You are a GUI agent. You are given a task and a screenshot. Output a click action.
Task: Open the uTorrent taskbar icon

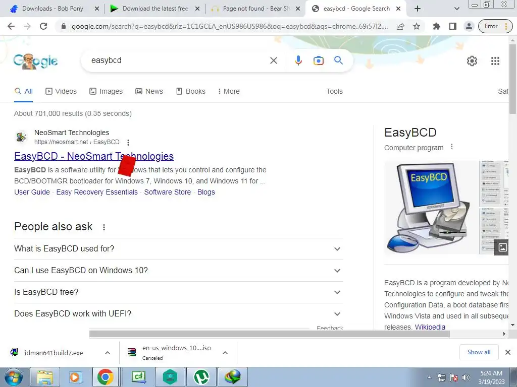(201, 377)
